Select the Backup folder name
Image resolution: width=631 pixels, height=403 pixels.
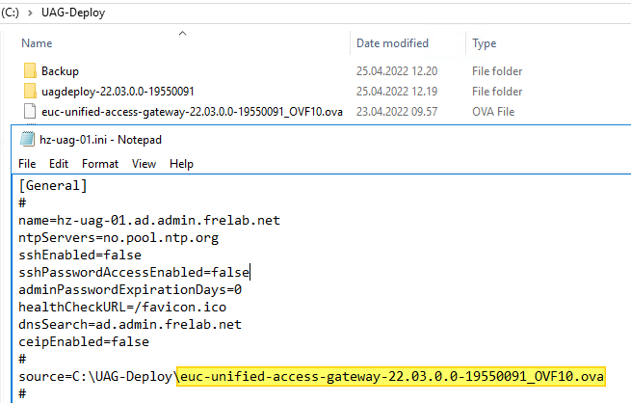60,71
